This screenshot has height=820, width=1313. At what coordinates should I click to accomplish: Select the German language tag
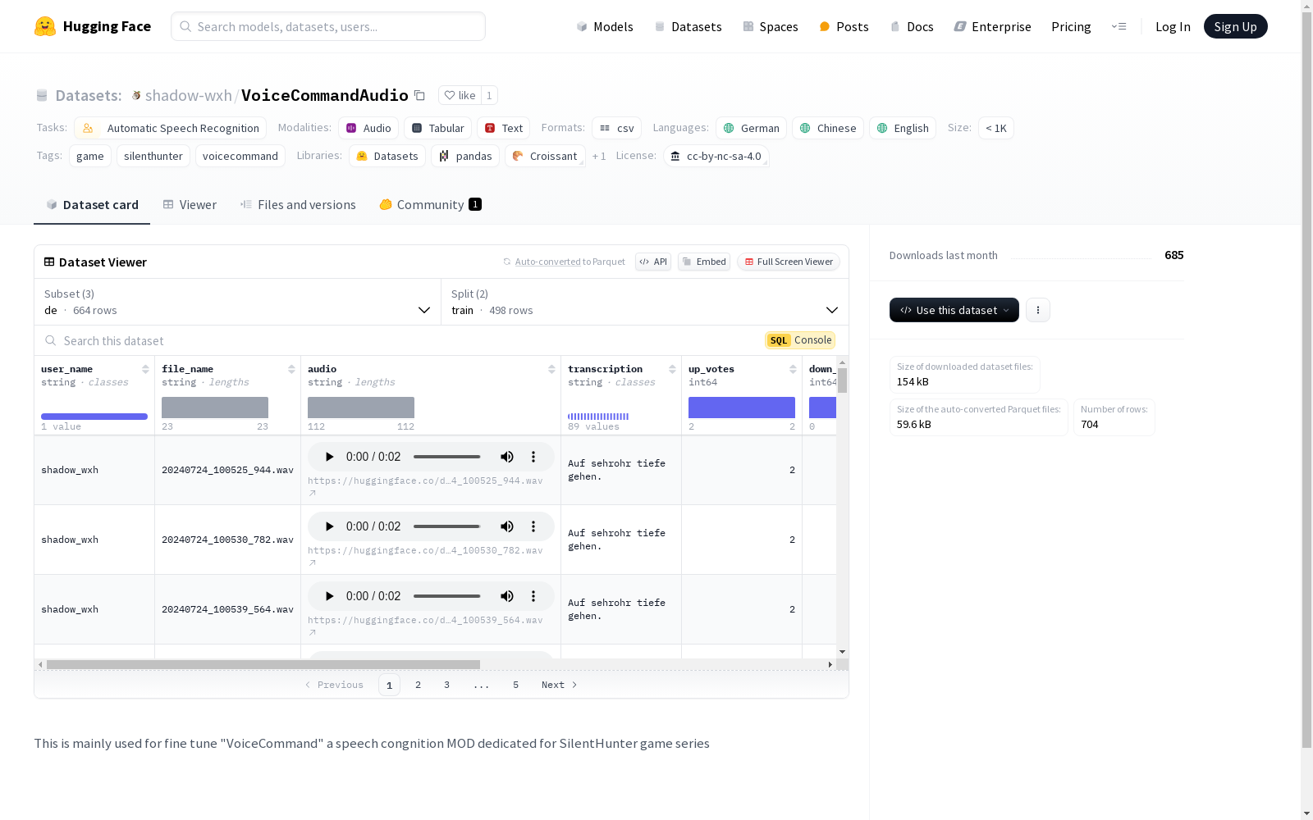tap(751, 128)
